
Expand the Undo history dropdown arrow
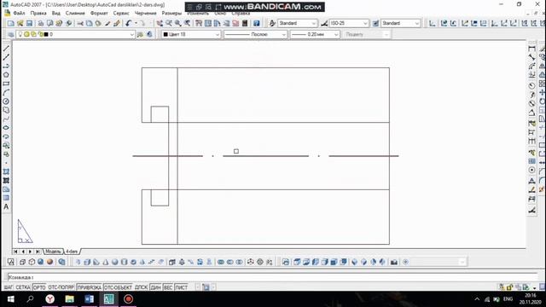[136, 23]
